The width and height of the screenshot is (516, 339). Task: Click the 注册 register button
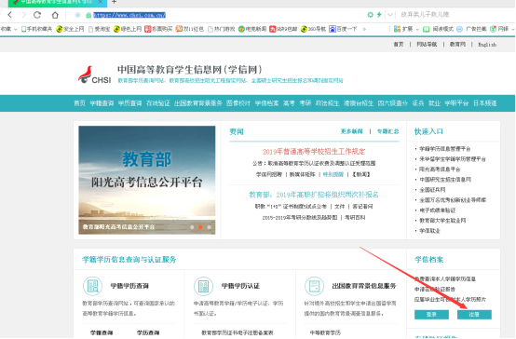tap(474, 315)
